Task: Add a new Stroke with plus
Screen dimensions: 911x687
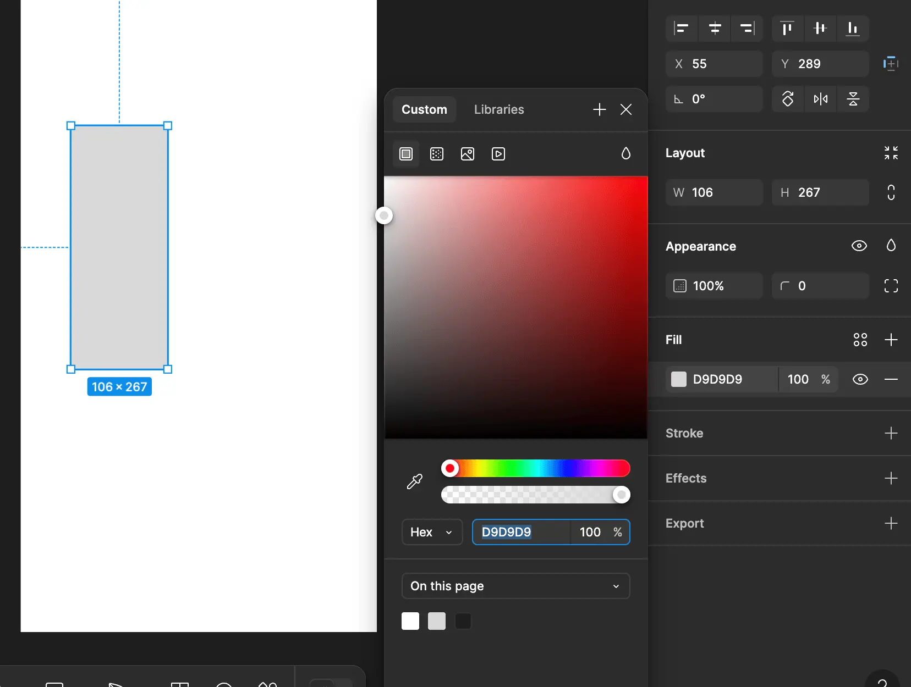Action: point(891,433)
